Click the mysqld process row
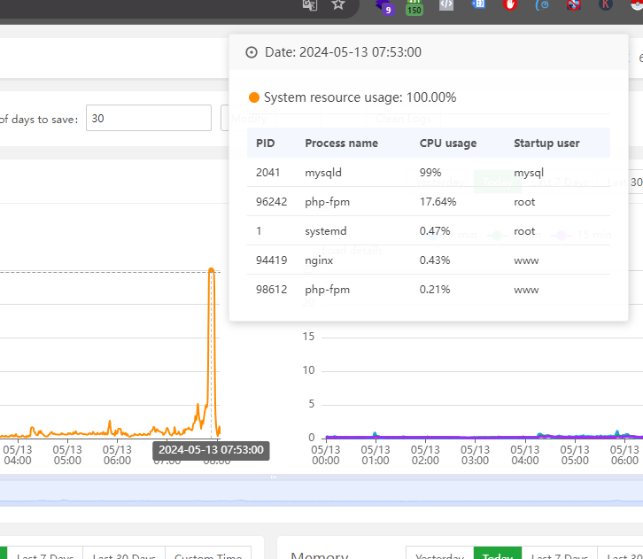 tap(429, 172)
